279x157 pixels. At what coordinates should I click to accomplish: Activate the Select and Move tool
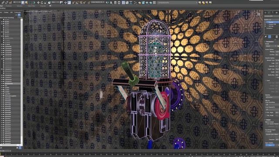(x=38, y=3)
